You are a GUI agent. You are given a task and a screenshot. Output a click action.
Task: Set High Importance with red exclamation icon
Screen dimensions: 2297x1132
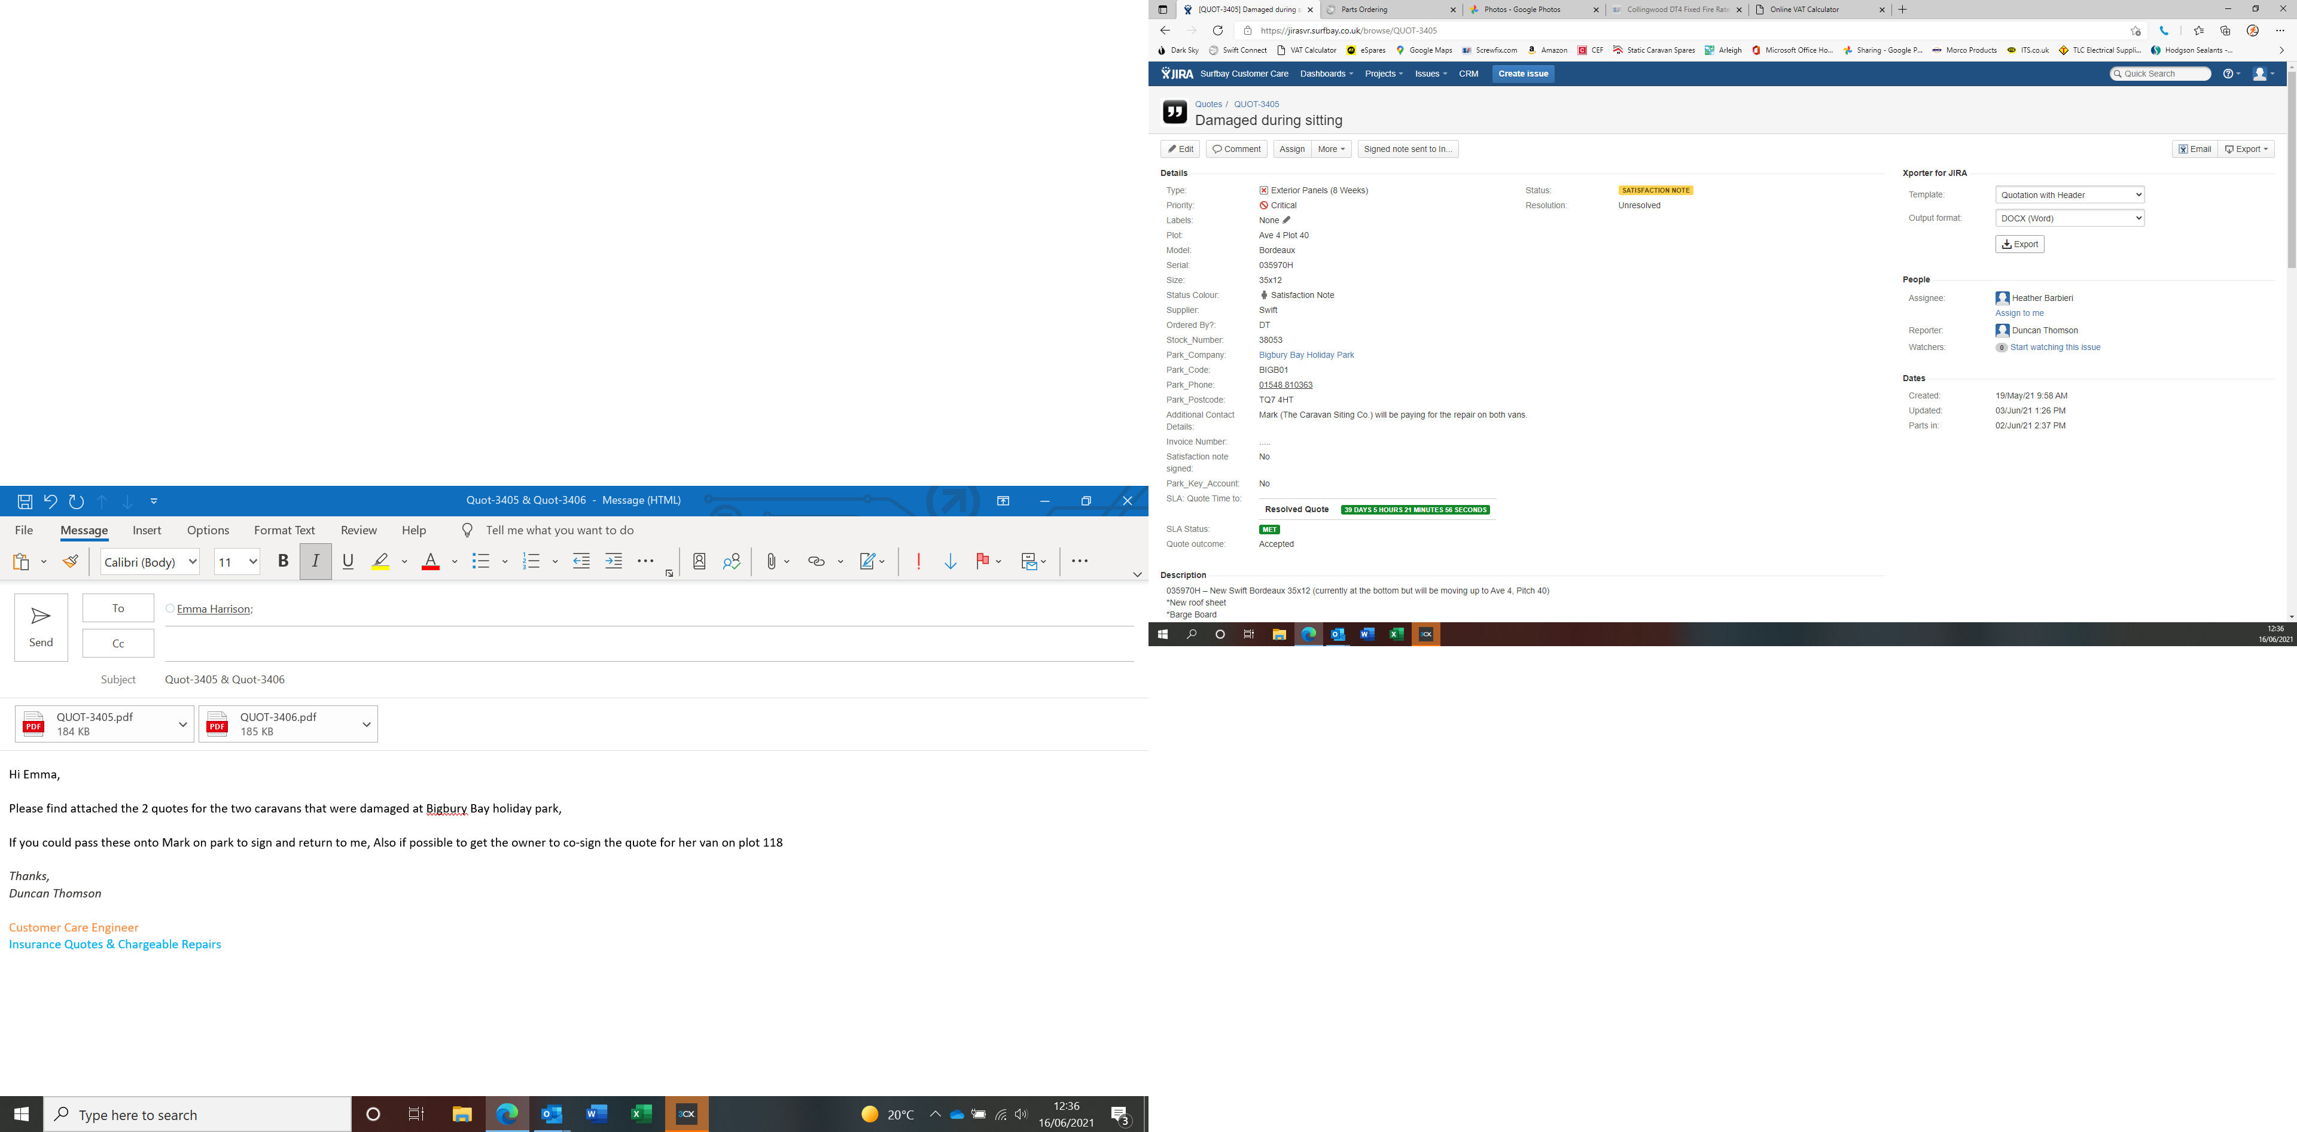tap(918, 561)
